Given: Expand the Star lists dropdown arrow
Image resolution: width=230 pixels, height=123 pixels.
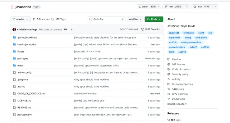Looking at the screenshot, I should click(x=215, y=7).
